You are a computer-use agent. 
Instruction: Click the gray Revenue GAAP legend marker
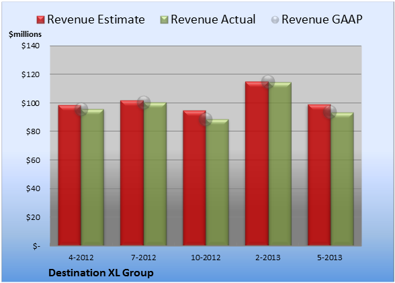pyautogui.click(x=275, y=20)
